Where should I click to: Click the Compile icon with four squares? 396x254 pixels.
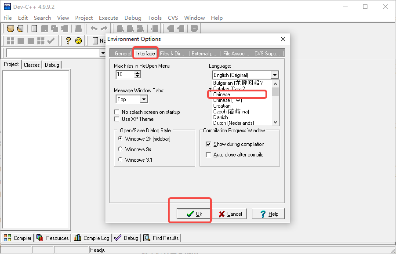(11, 41)
